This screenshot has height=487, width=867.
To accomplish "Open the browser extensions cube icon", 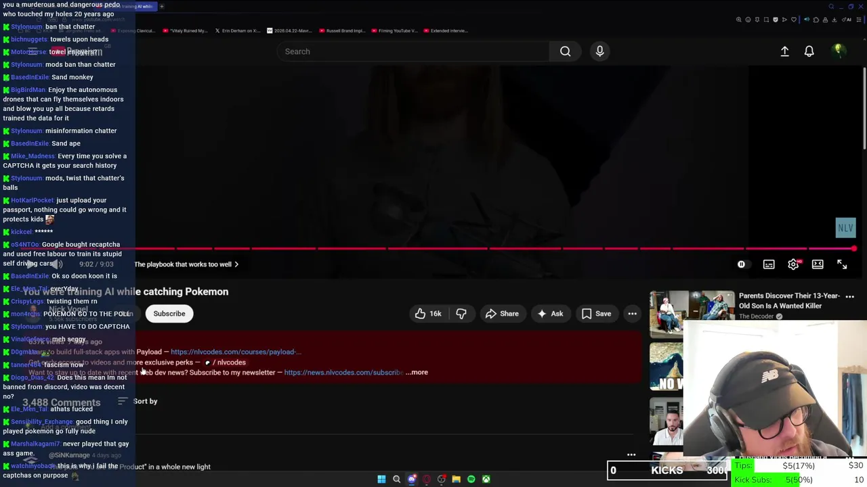I will [816, 20].
